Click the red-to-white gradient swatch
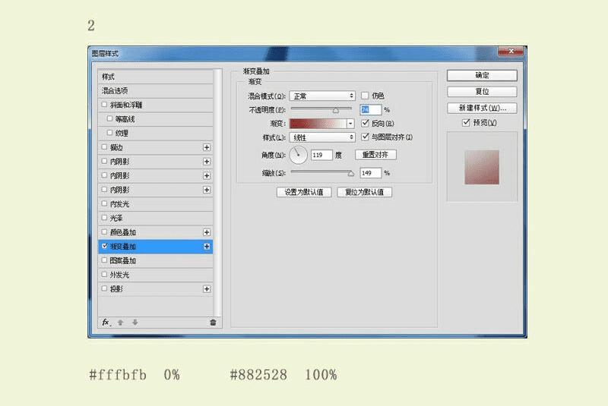 [318, 124]
